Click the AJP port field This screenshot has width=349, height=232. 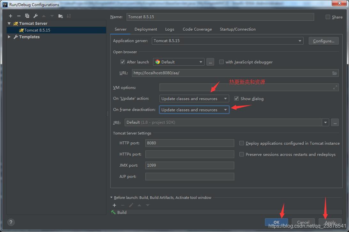[x=190, y=177]
